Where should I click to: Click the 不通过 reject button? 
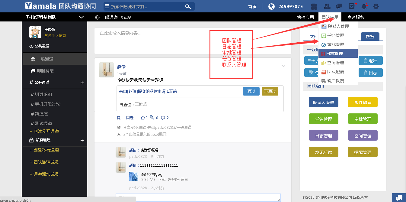click(270, 91)
